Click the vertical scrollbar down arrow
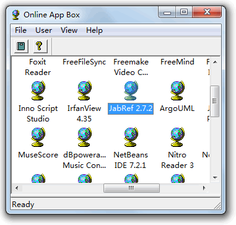236x225 pixels. pyautogui.click(x=215, y=177)
